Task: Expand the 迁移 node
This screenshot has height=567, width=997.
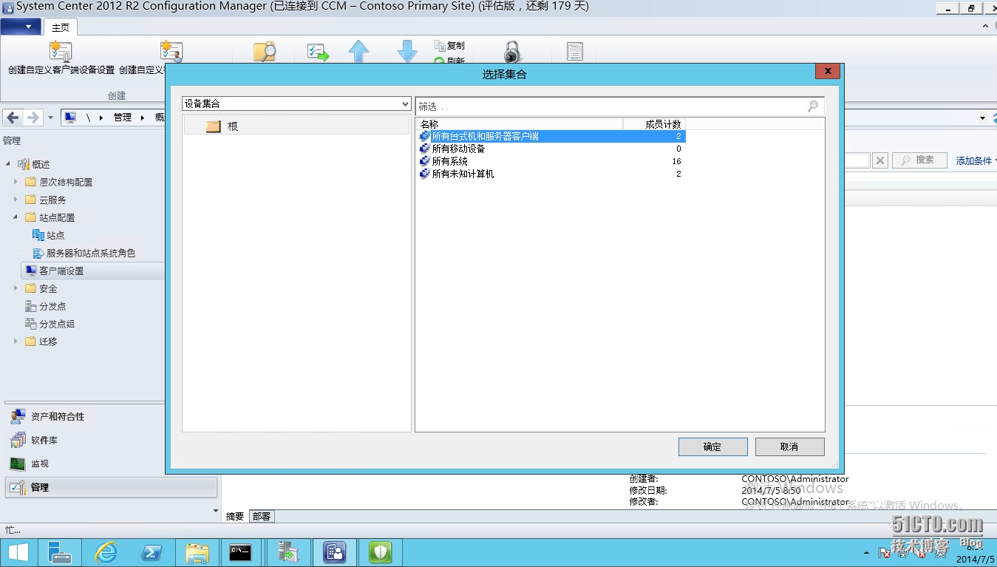Action: (x=16, y=342)
